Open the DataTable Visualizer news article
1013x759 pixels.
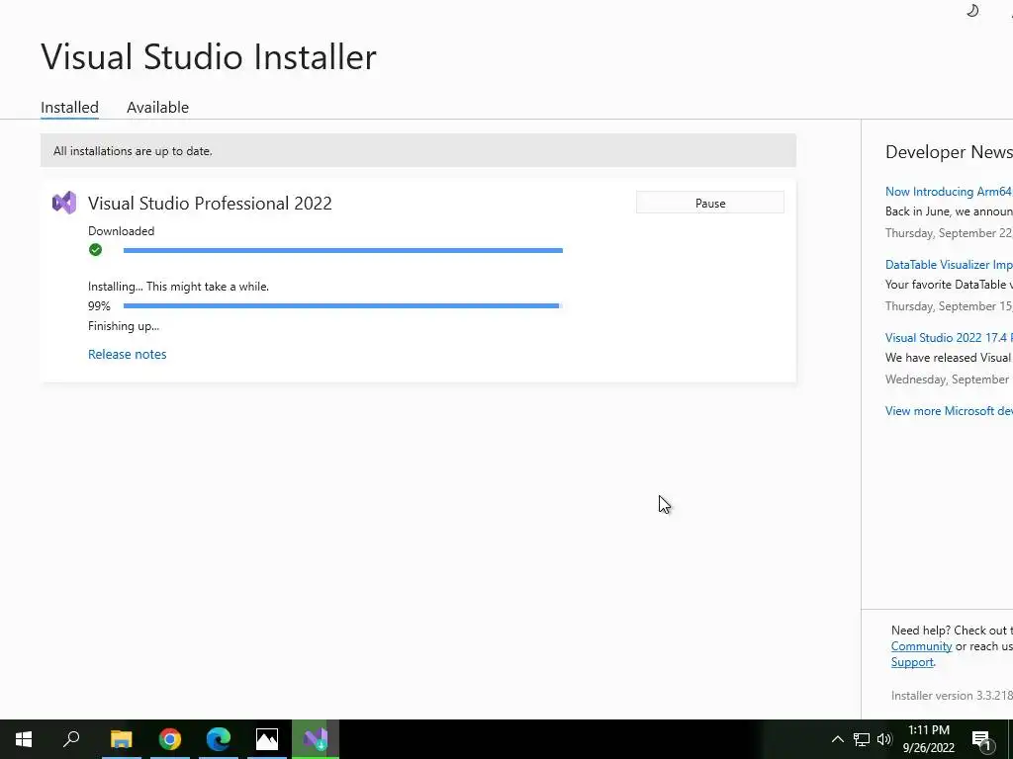949,265
